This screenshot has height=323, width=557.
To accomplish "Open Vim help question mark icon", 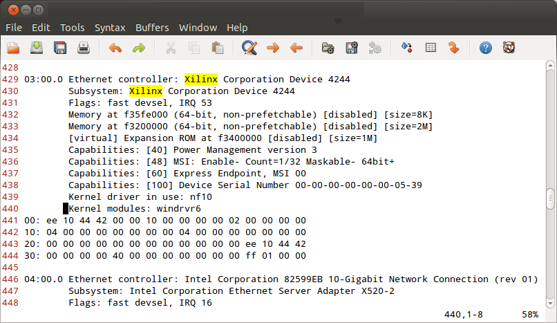I will [x=486, y=48].
